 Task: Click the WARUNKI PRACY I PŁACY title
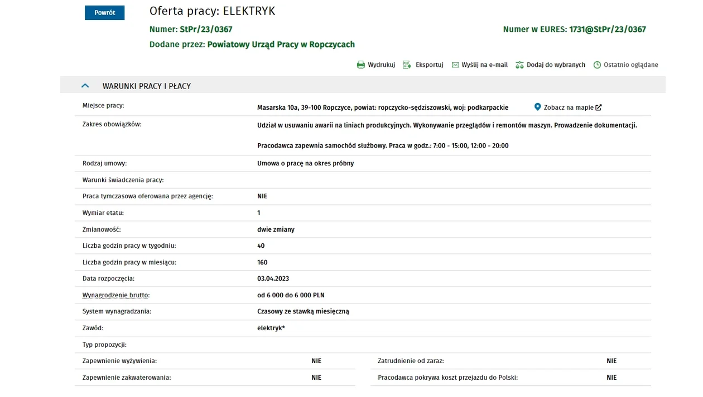(147, 86)
